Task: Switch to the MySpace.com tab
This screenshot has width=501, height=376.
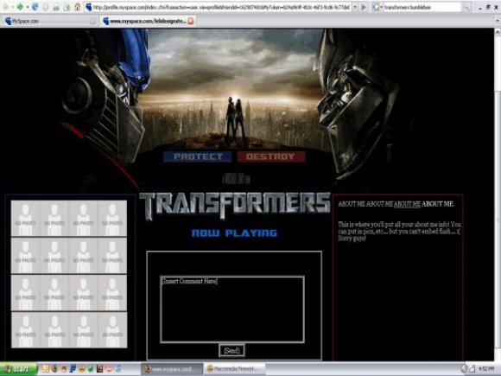Action: (50, 21)
